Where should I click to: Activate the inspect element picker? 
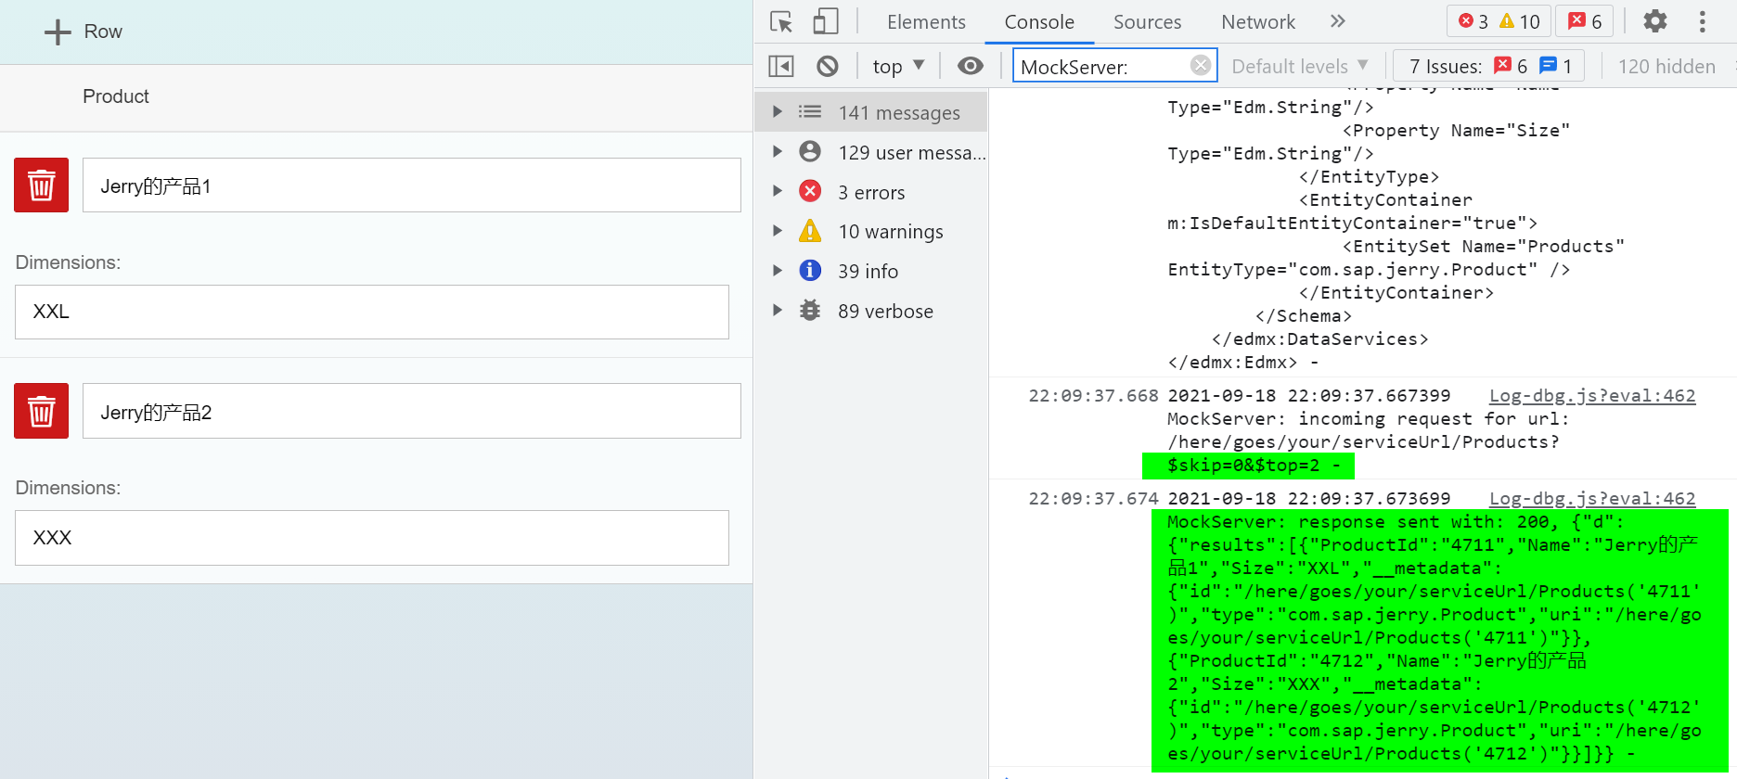(x=782, y=21)
